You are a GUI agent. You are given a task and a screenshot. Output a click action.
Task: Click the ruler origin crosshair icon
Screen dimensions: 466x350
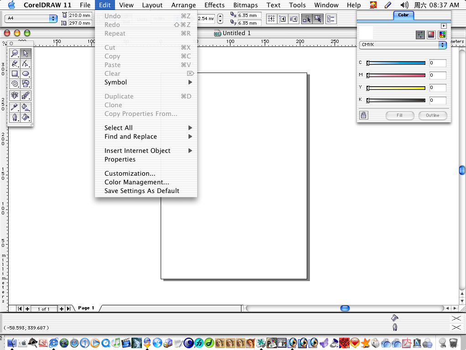click(x=4, y=43)
